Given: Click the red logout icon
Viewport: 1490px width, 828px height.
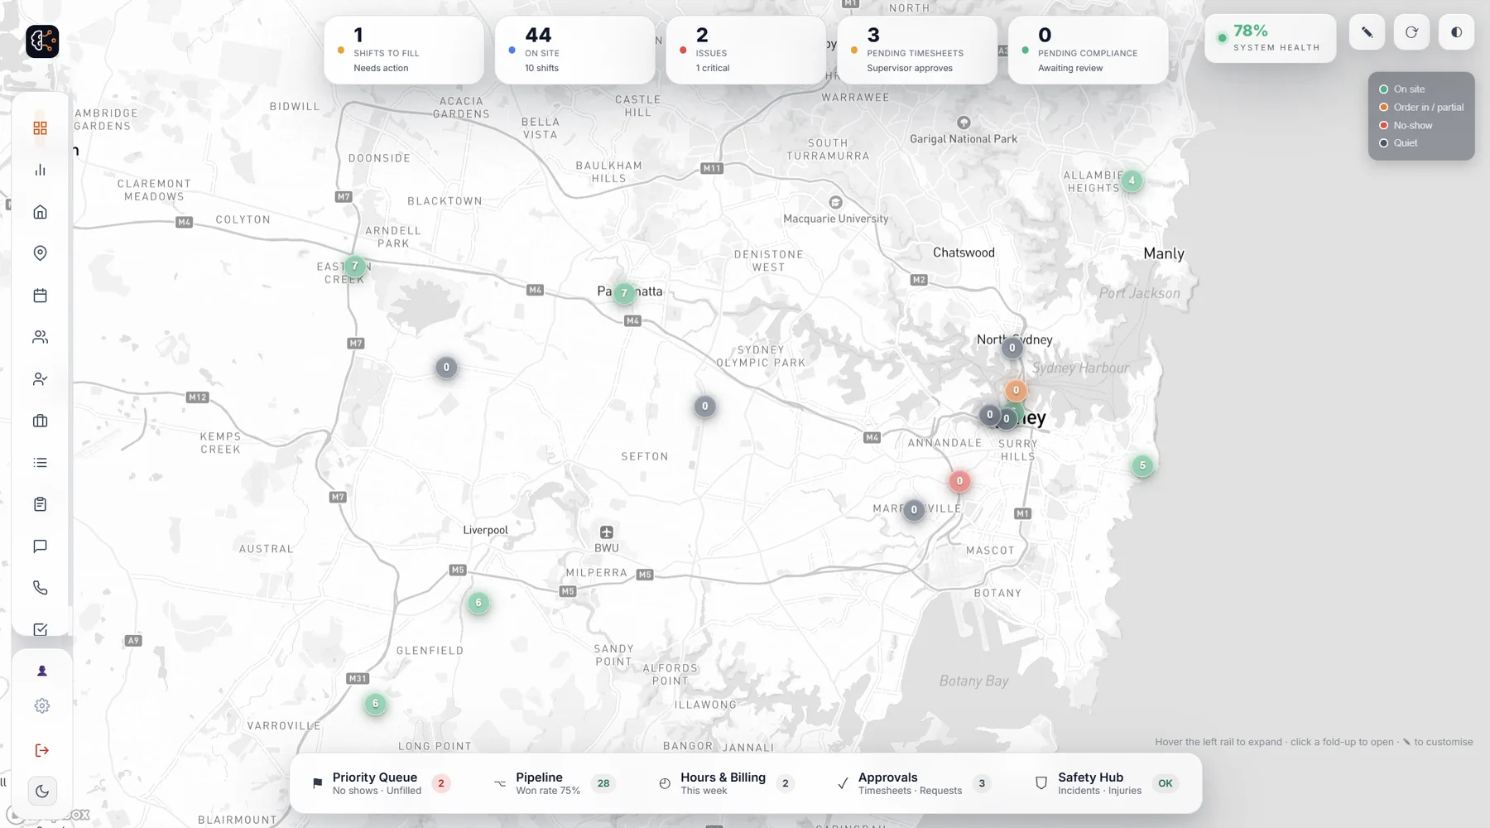Looking at the screenshot, I should pos(42,750).
